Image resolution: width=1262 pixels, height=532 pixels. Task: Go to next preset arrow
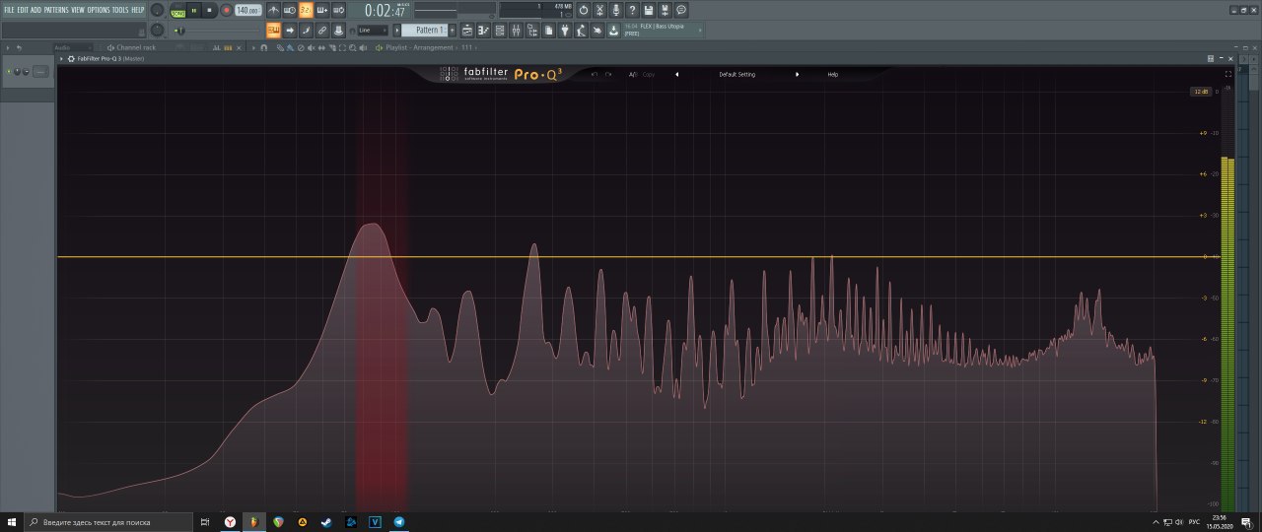[x=797, y=75]
